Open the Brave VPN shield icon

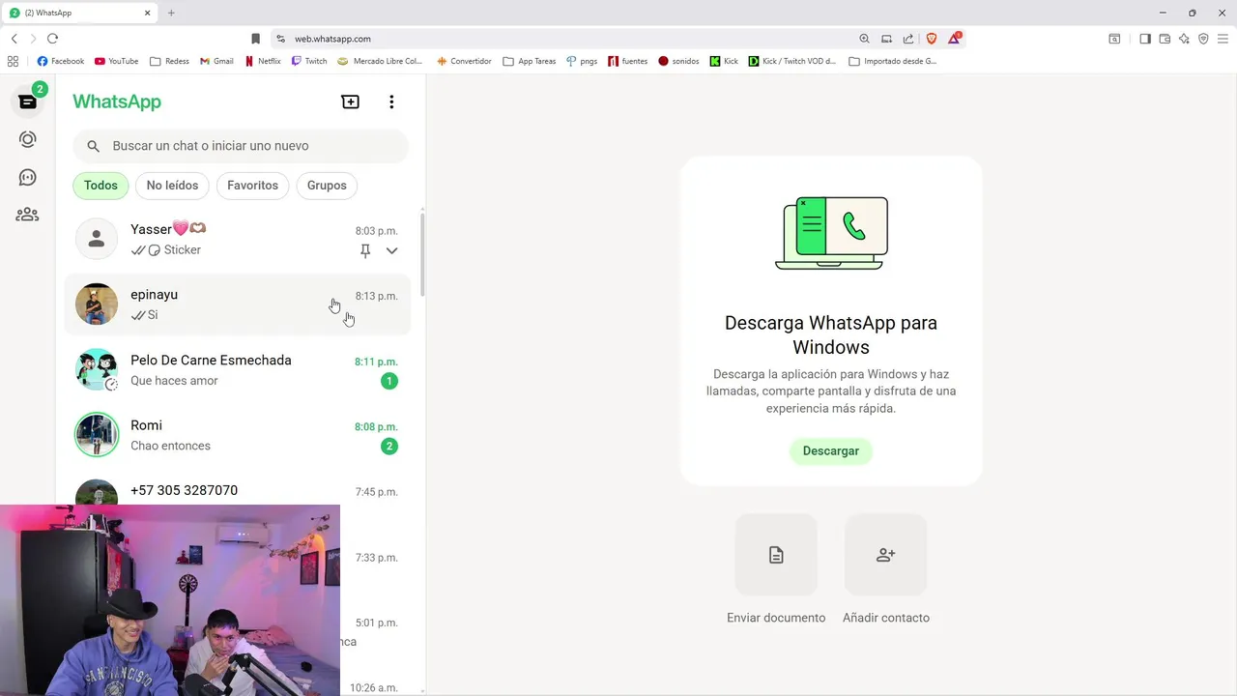pyautogui.click(x=1203, y=39)
